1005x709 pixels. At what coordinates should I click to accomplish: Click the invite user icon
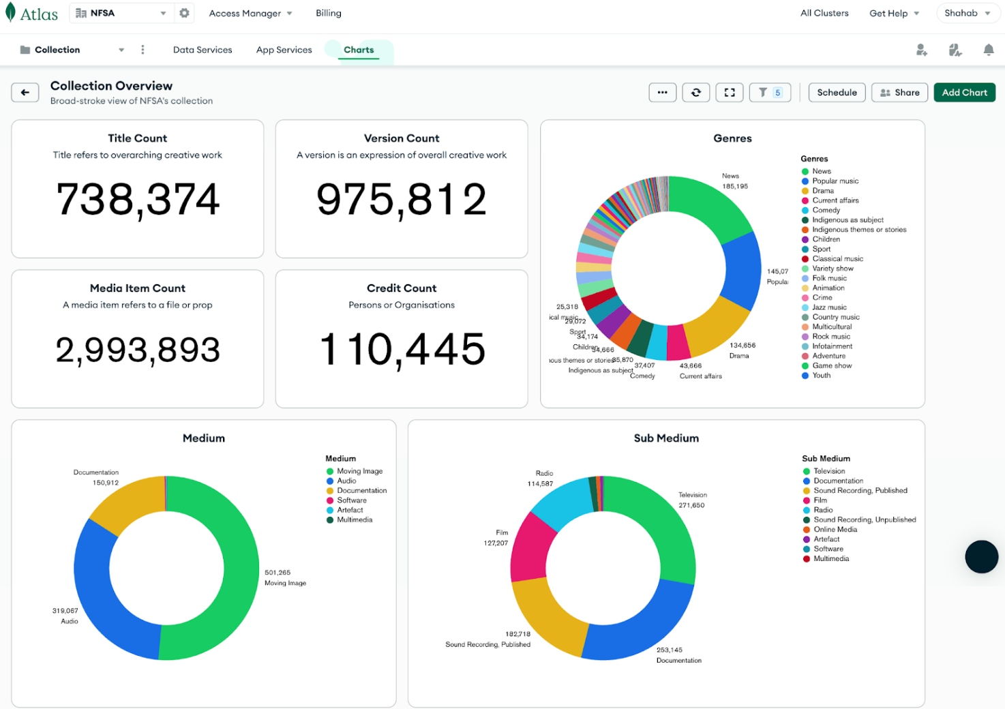(x=921, y=50)
